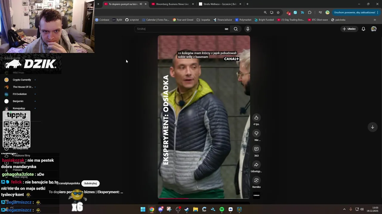This screenshot has width=382, height=214.
Task: Mute the tab via speaker icon
Action: click(141, 4)
